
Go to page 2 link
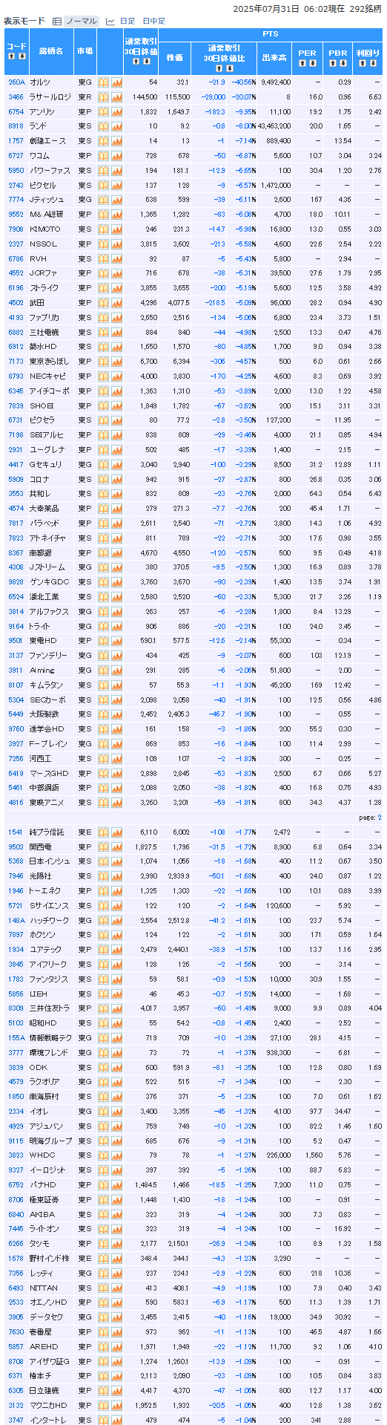tap(380, 818)
